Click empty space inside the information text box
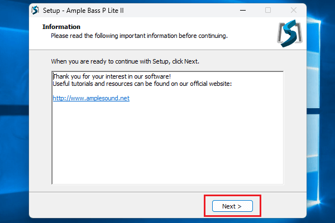This screenshot has height=223, width=335. click(x=167, y=145)
